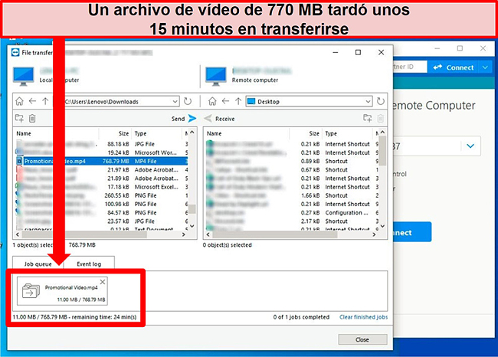Click remote list vertical scrollbar thumb
Image resolution: width=498 pixels, height=357 pixels.
[x=382, y=151]
